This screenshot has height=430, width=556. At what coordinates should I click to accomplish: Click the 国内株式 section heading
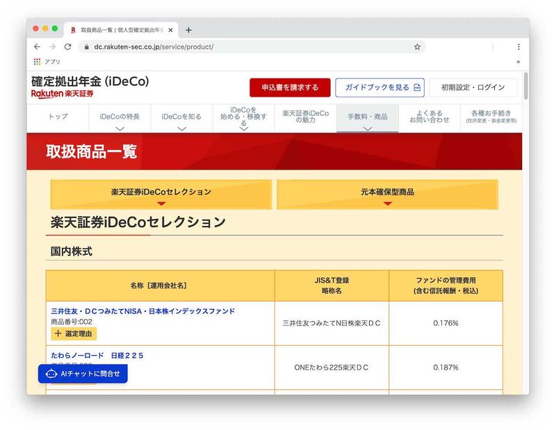[x=72, y=251]
